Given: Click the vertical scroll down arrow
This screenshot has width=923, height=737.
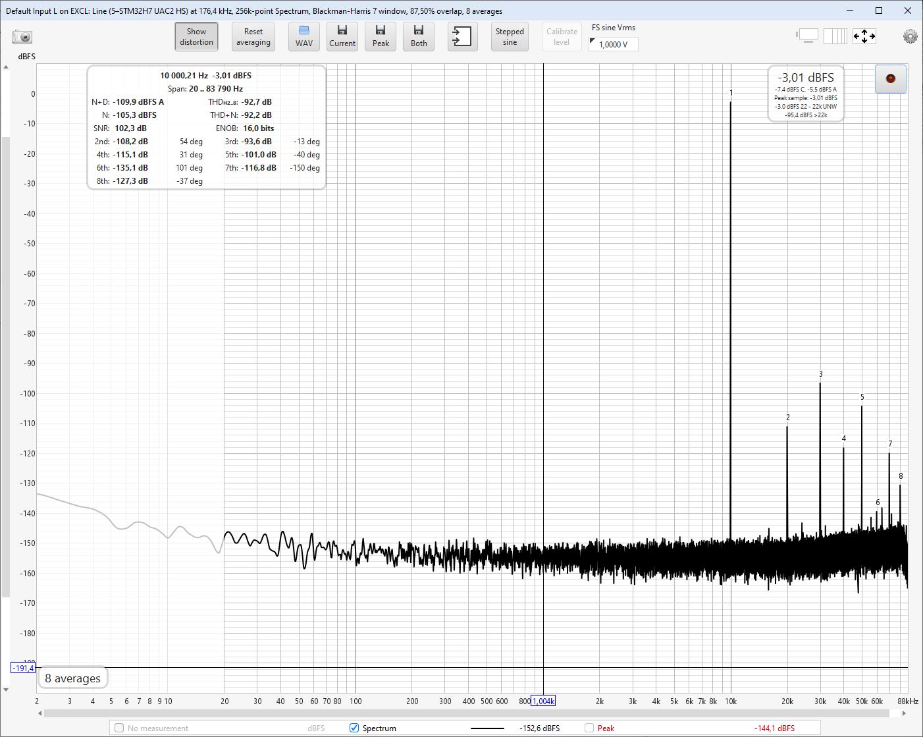Looking at the screenshot, I should pyautogui.click(x=6, y=690).
